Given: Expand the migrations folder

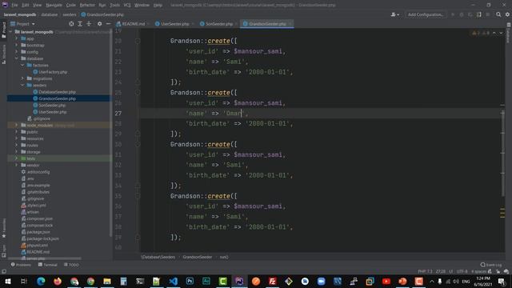Looking at the screenshot, I should 22,78.
